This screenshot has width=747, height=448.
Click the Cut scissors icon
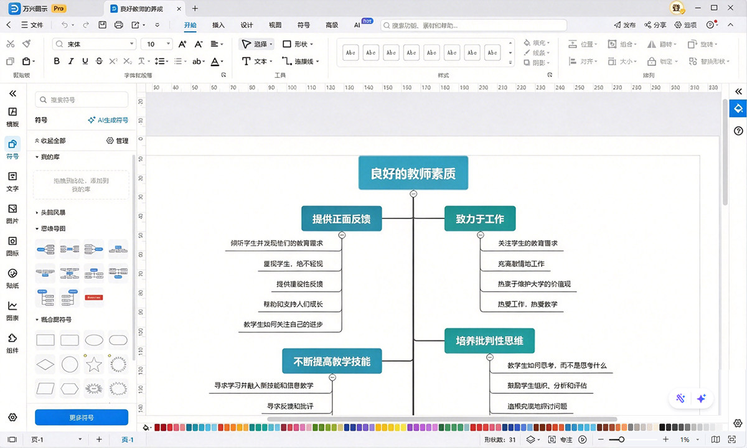point(11,44)
